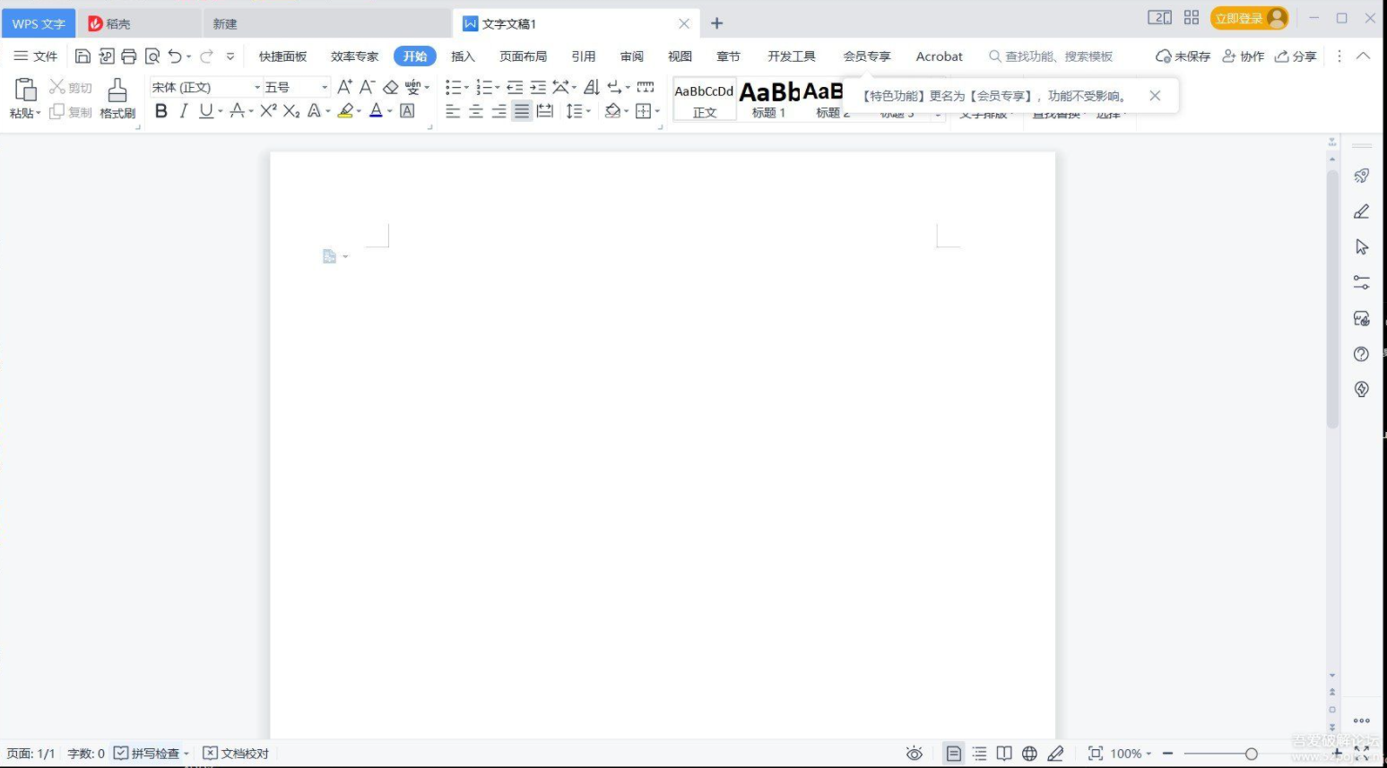Toggle italic formatting
The width and height of the screenshot is (1387, 768).
tap(184, 111)
